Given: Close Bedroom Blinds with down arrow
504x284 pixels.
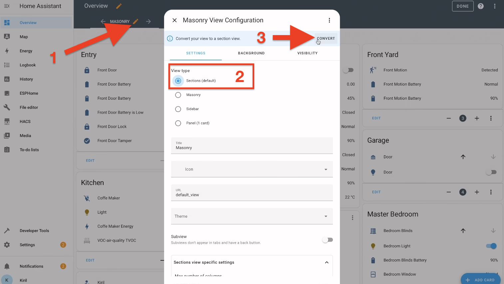Looking at the screenshot, I should pos(493,231).
